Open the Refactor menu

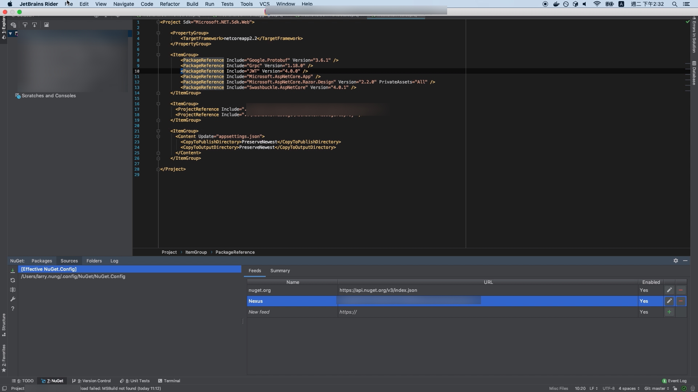(170, 4)
